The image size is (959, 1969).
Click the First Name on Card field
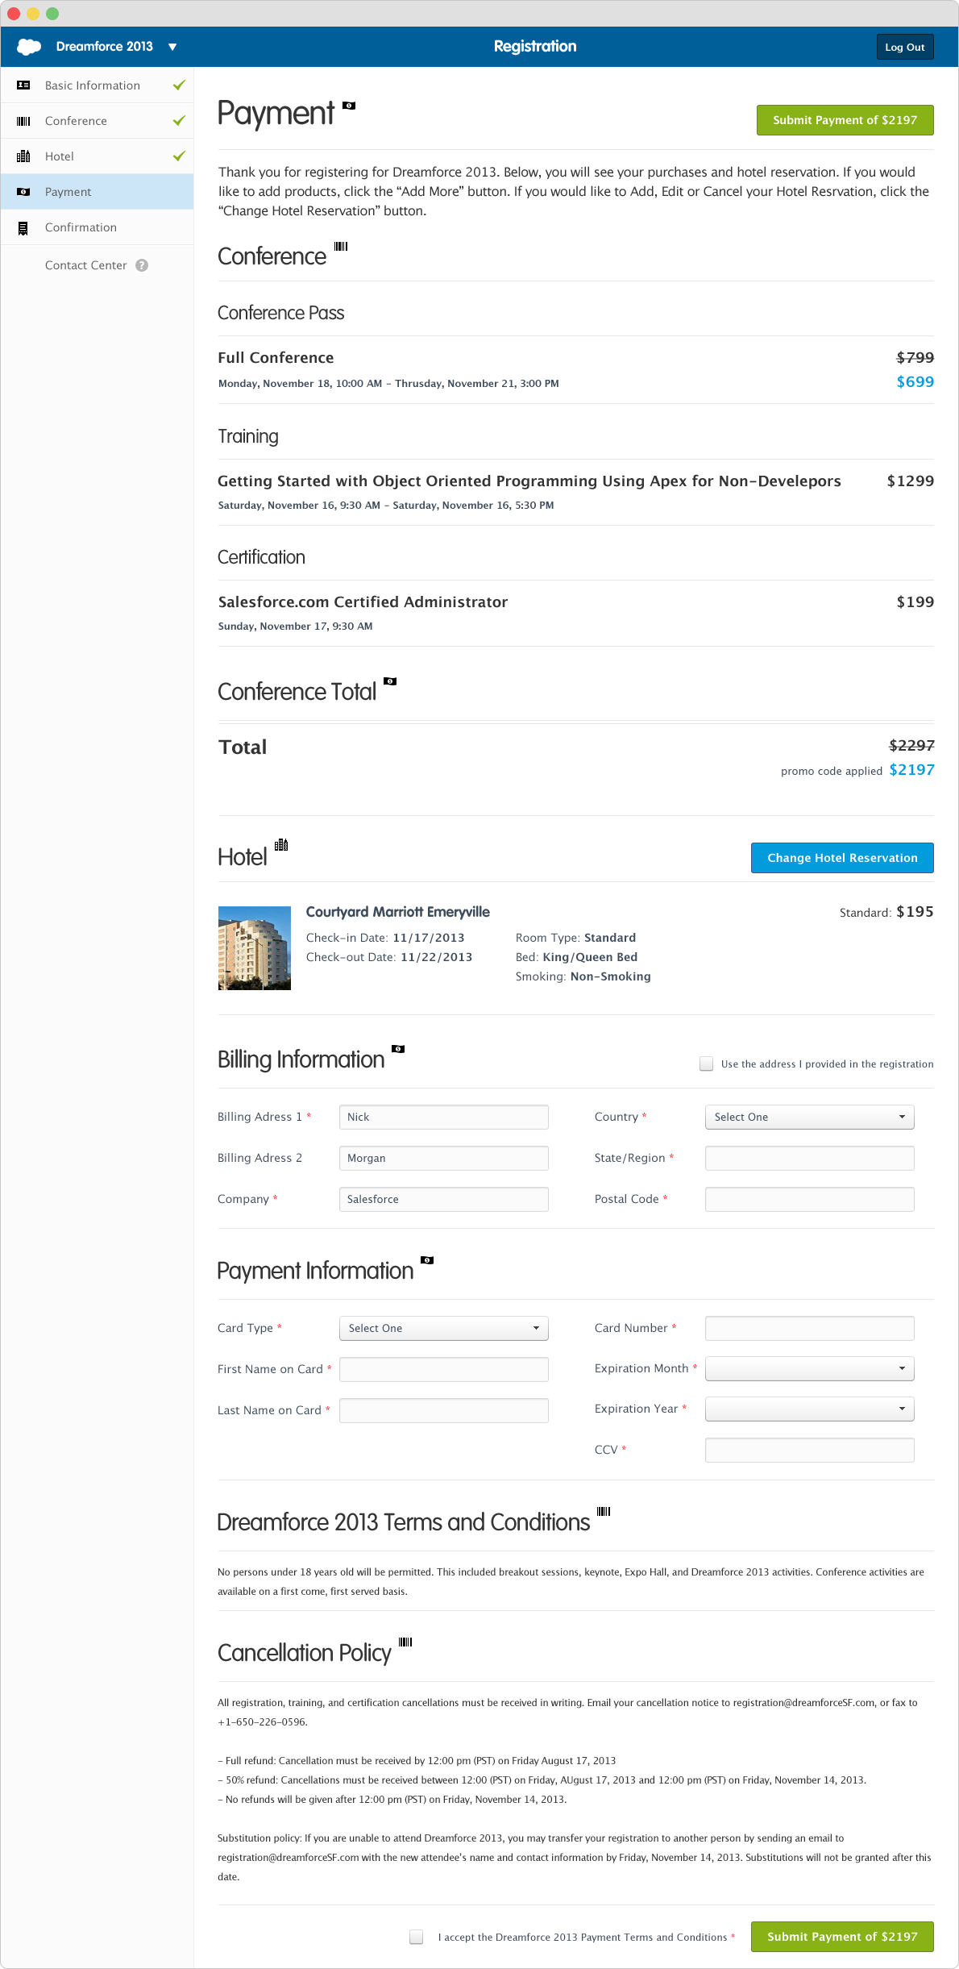point(443,1369)
